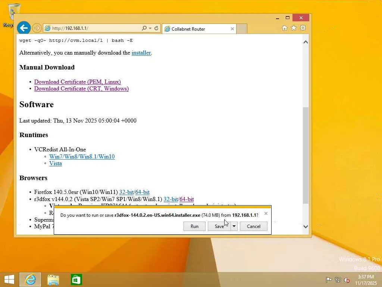This screenshot has height=287, width=382.
Task: Click the greyed Forward arrow button
Action: [x=37, y=28]
